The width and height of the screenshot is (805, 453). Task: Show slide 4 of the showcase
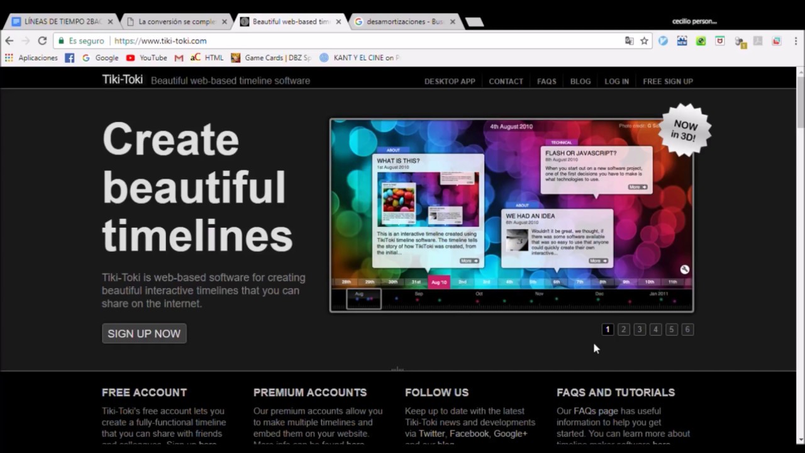[655, 329]
